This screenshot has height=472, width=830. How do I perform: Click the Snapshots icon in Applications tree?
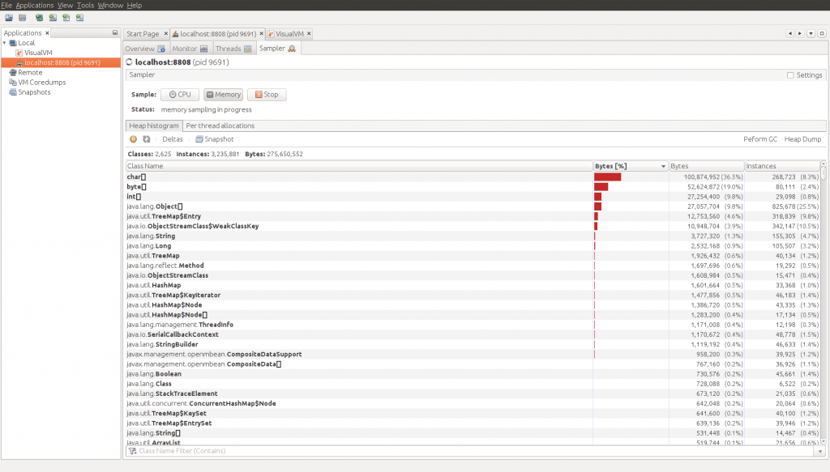pos(13,92)
